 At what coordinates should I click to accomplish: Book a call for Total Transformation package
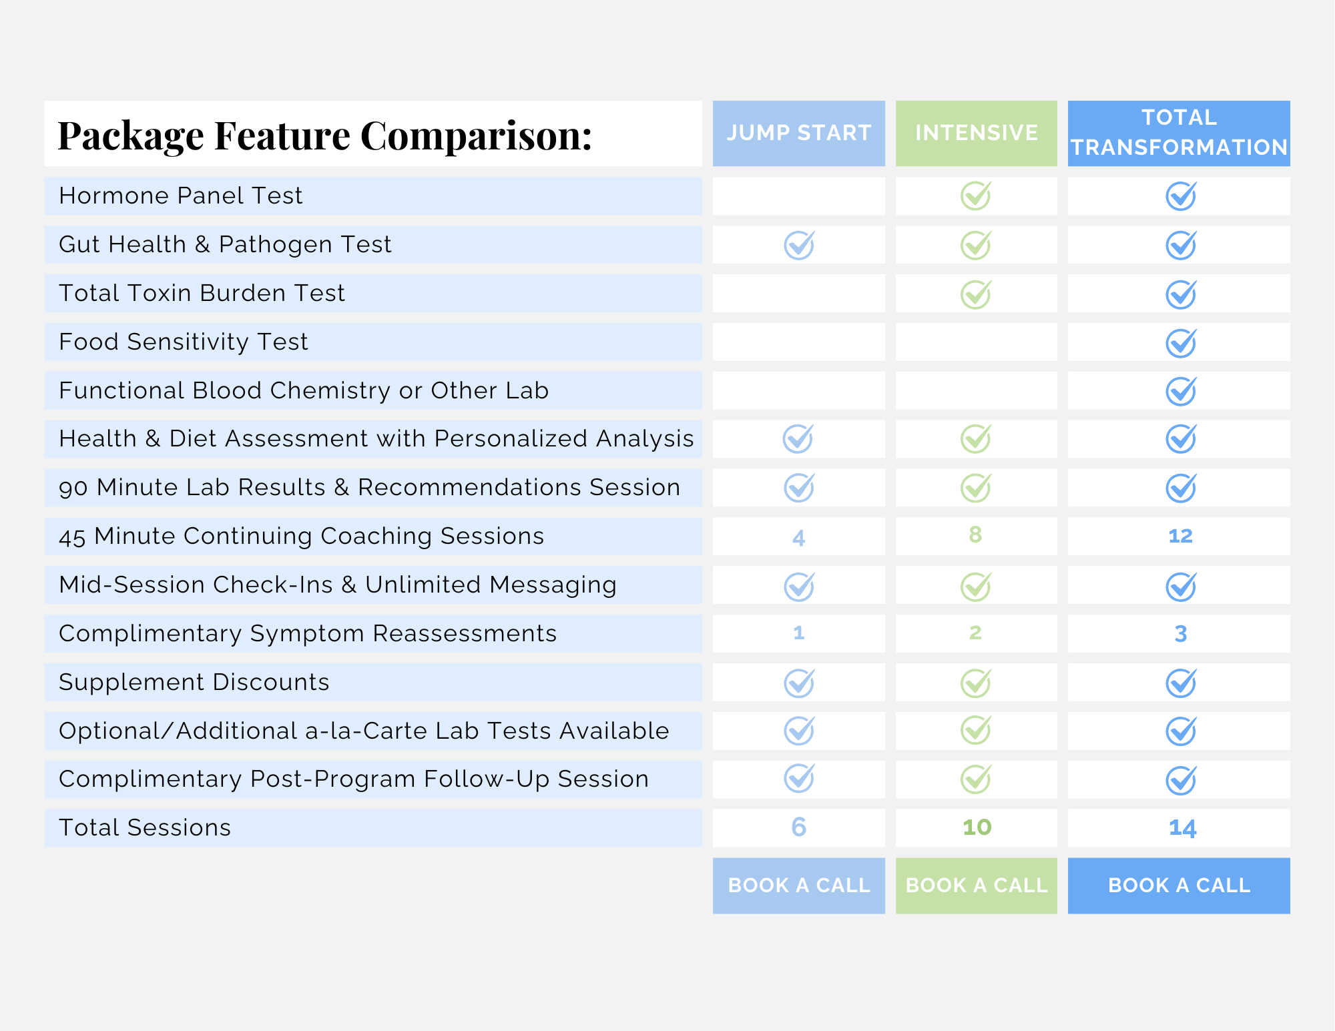[1179, 885]
